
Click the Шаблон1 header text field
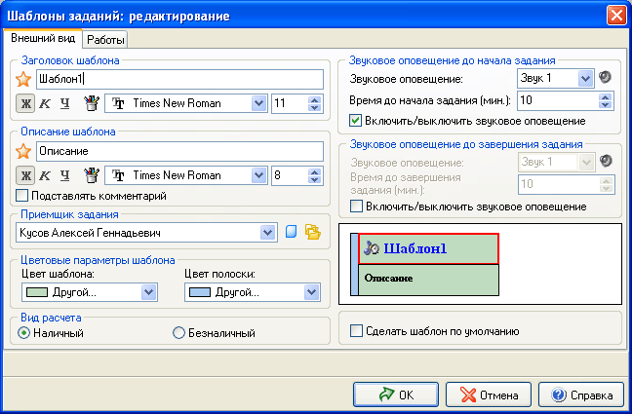pos(180,79)
